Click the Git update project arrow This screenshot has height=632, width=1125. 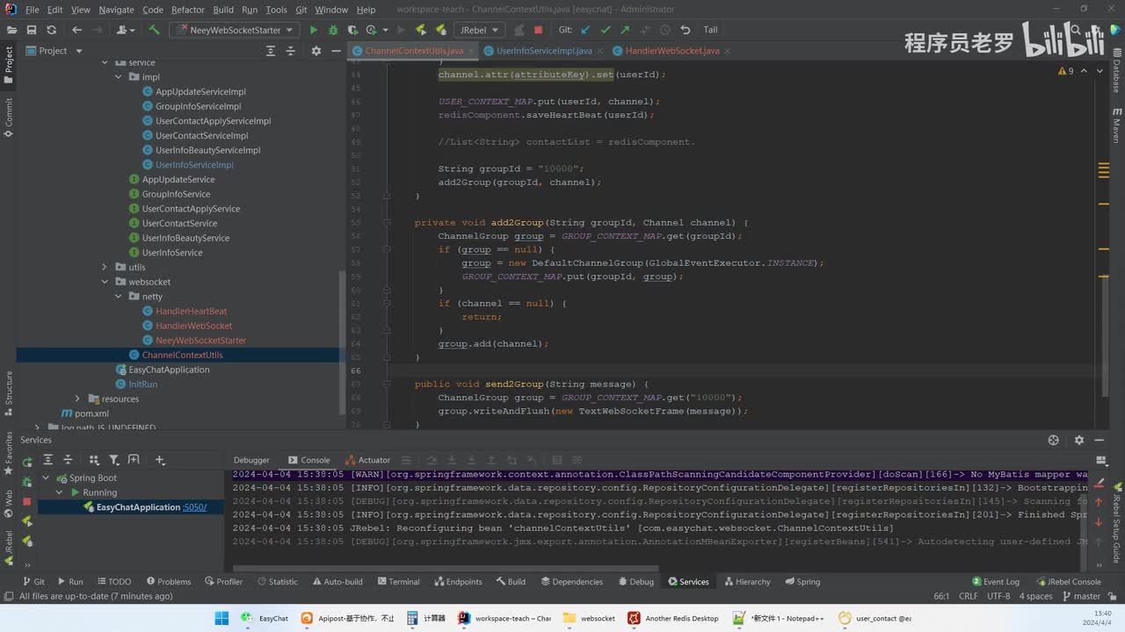click(586, 30)
